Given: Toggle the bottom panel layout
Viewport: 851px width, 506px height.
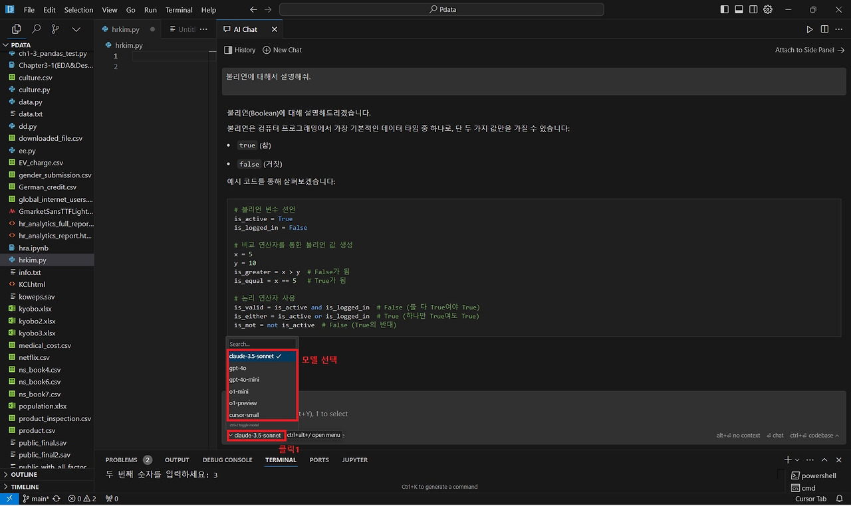Looking at the screenshot, I should click(739, 10).
